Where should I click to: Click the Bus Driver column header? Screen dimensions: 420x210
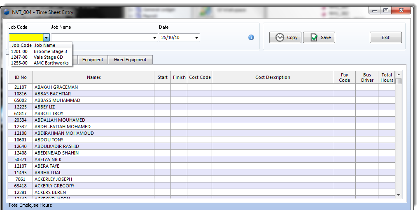coord(367,77)
